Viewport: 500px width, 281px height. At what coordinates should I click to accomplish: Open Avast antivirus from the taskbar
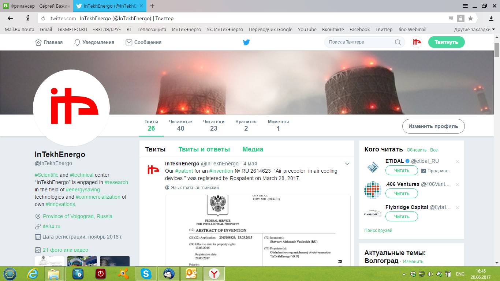pyautogui.click(x=123, y=274)
